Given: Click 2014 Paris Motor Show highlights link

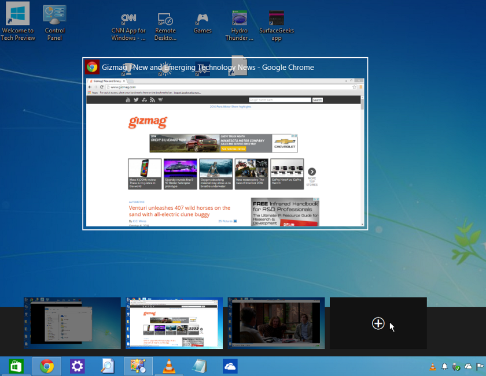Looking at the screenshot, I should 230,106.
